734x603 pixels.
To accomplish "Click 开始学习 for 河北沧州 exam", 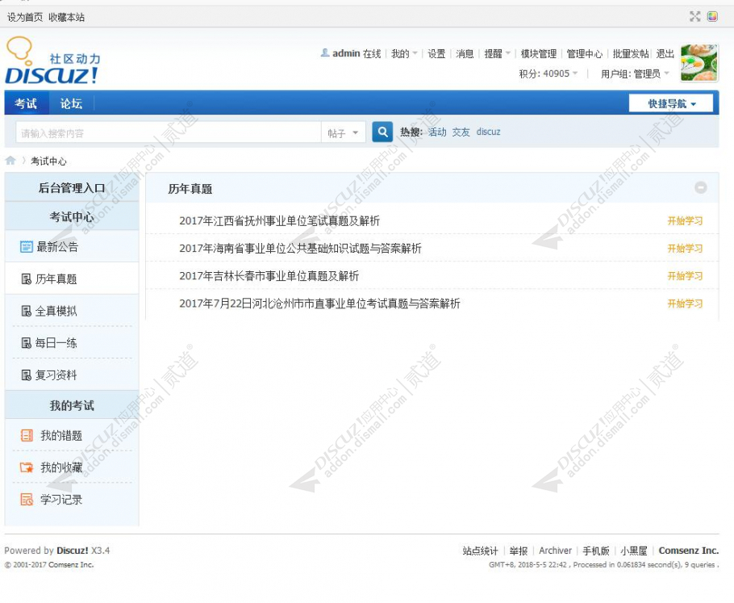I will [x=685, y=304].
